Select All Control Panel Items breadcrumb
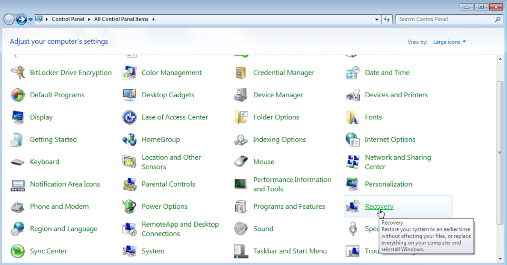The image size is (507, 265). 121,19
